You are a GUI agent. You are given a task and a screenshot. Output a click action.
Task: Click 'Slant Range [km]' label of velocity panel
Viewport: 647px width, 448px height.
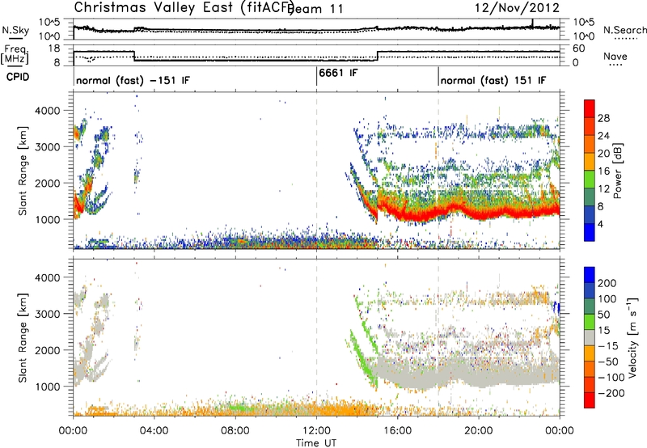coord(23,337)
